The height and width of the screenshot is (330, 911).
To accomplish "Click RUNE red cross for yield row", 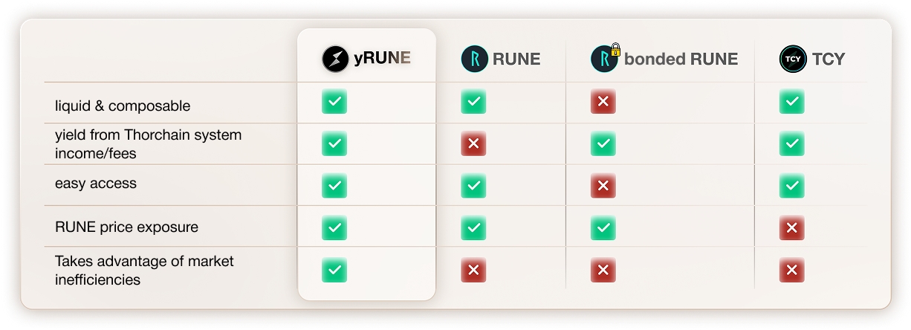I will tap(473, 143).
